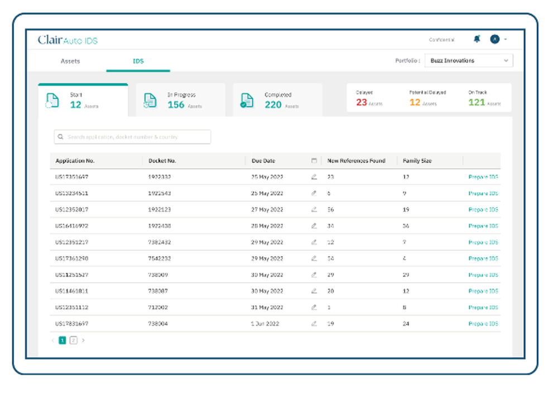
Task: Prepare IDS for US17831697
Action: (483, 324)
